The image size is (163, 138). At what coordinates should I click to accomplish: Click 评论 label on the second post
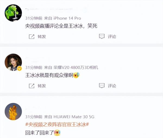(x=112, y=86)
